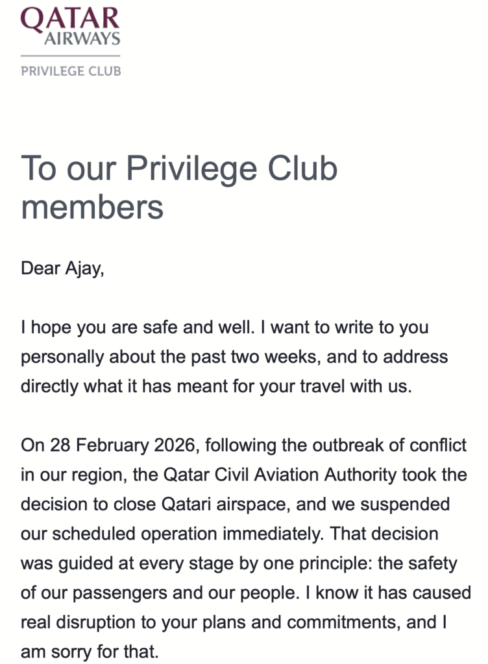Click the closing "am sorry for that." line
The width and height of the screenshot is (488, 664).
(90, 652)
